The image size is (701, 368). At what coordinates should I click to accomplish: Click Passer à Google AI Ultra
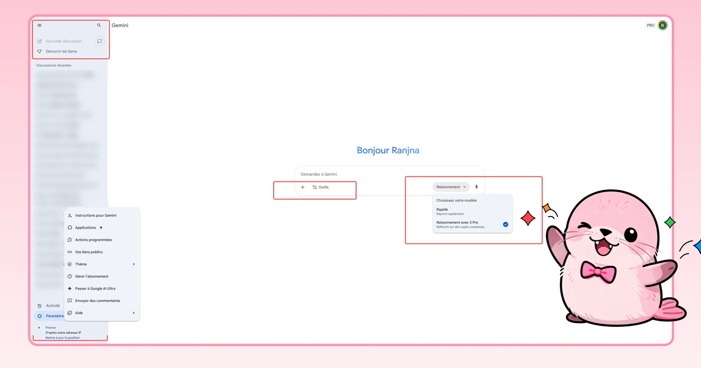pyautogui.click(x=95, y=288)
